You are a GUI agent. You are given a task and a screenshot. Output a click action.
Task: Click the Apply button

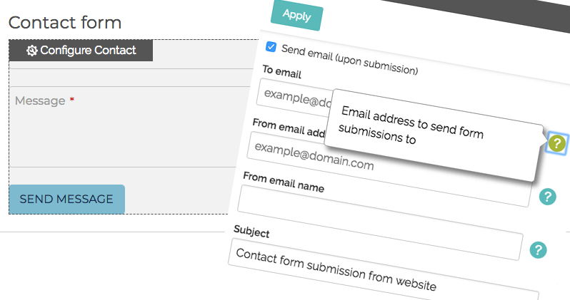(296, 16)
